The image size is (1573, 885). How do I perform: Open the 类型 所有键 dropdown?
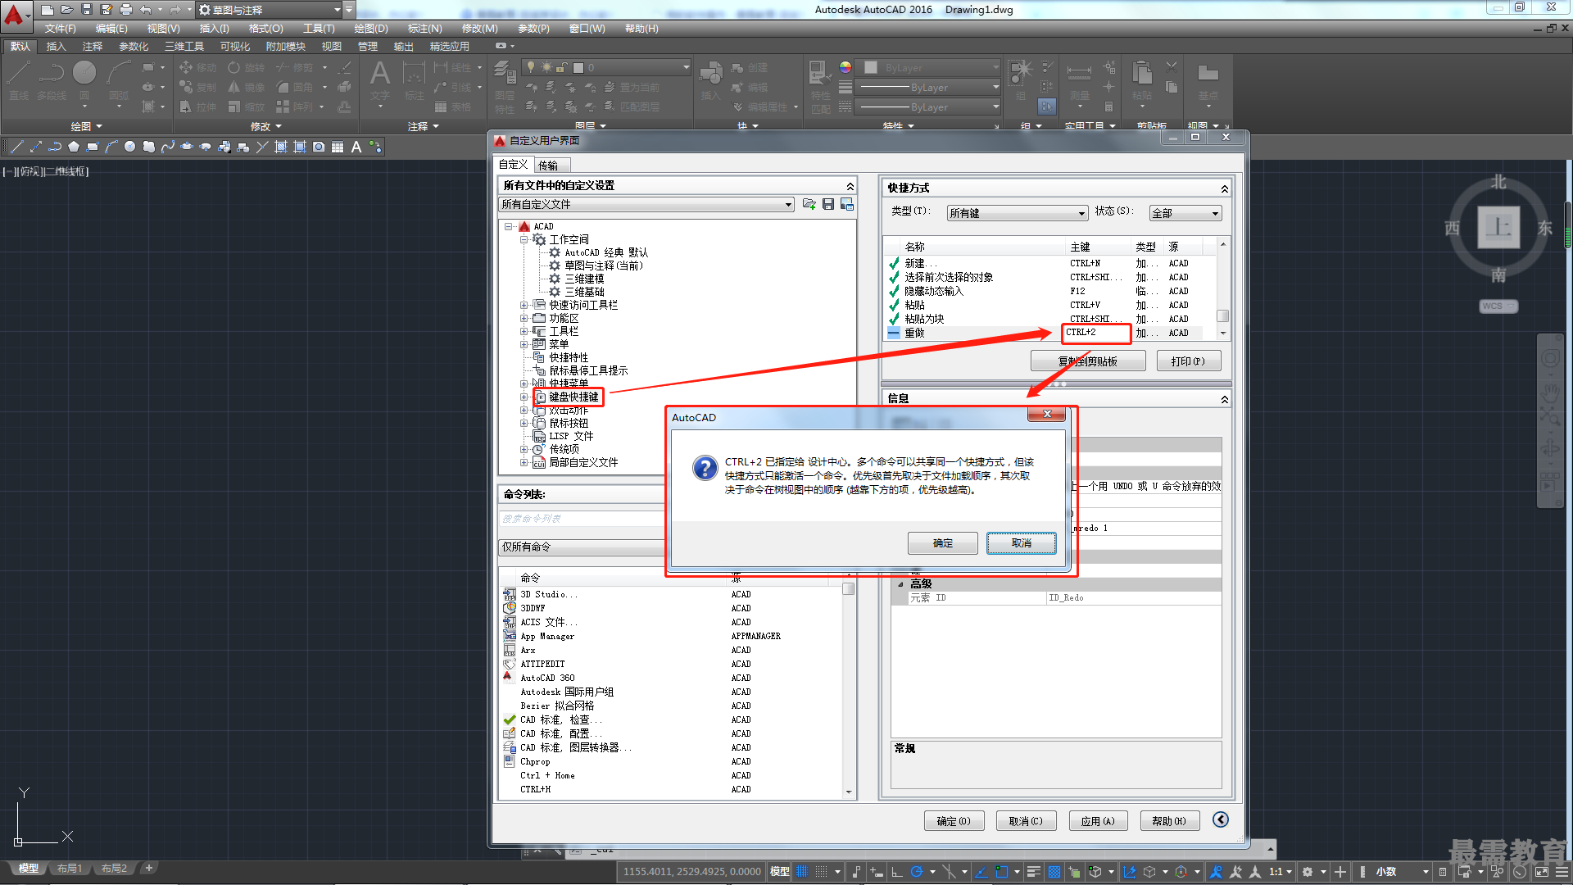[1017, 213]
